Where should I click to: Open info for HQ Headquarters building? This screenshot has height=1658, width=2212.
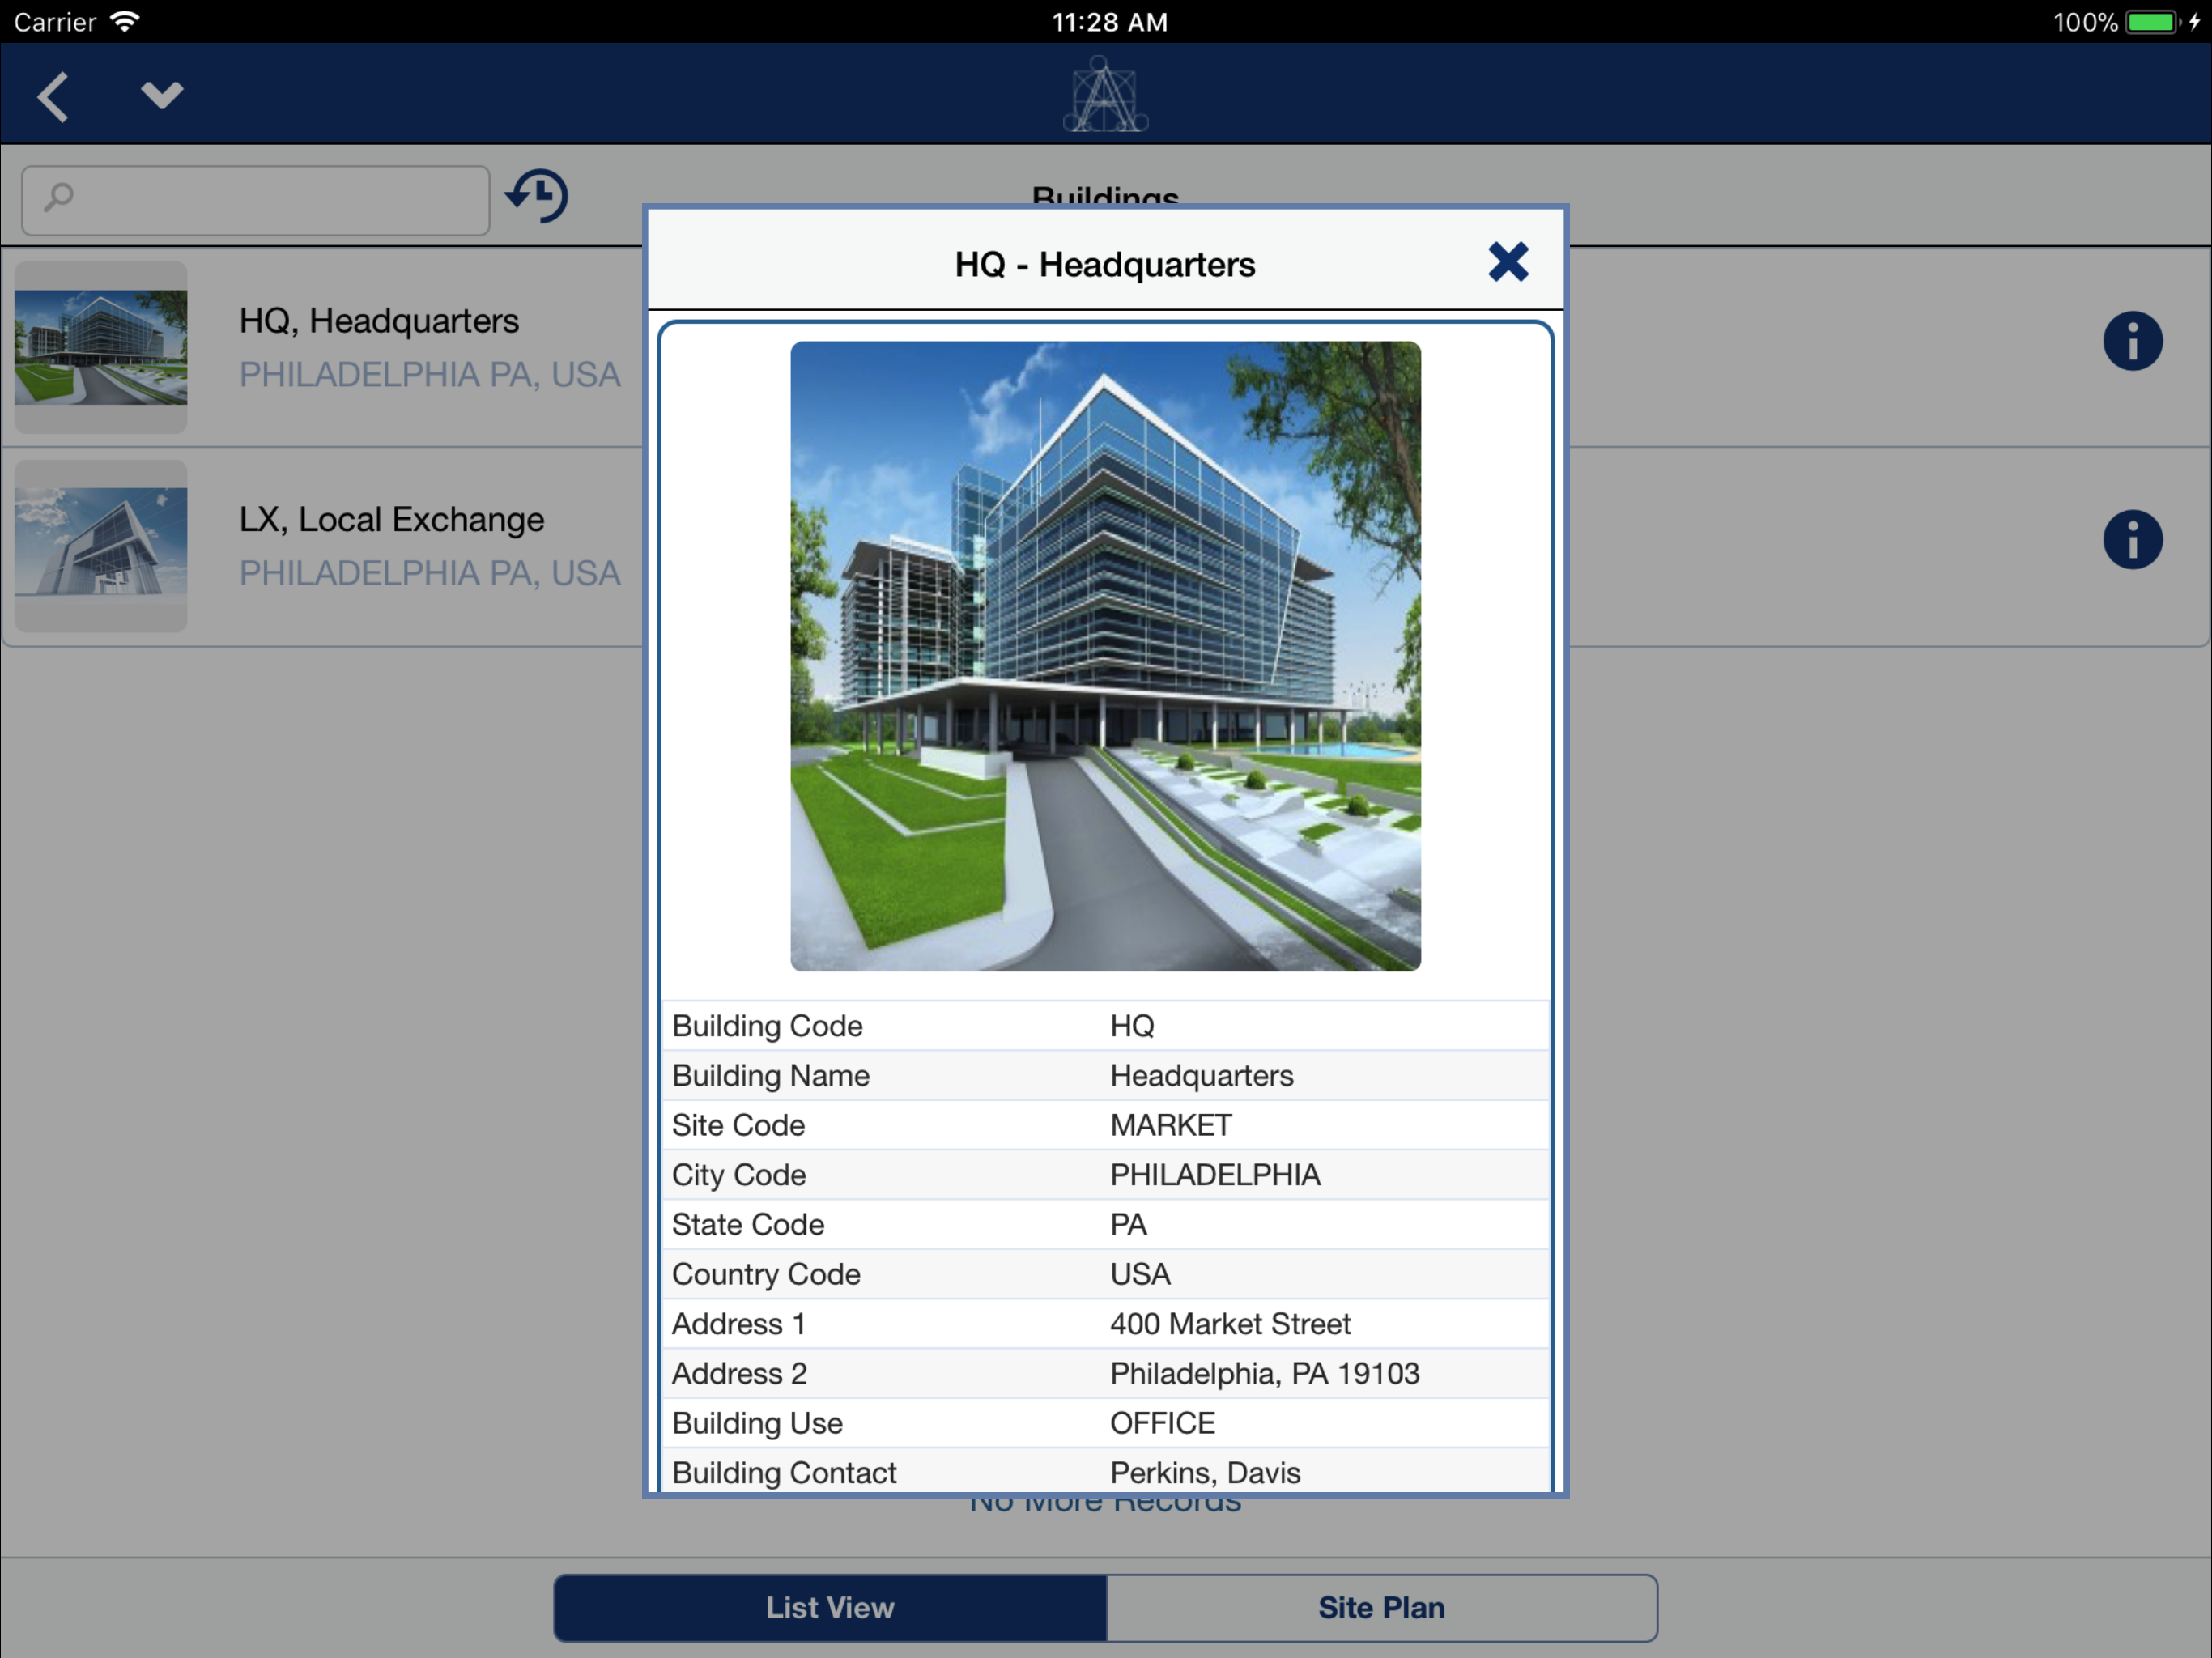pyautogui.click(x=2132, y=342)
